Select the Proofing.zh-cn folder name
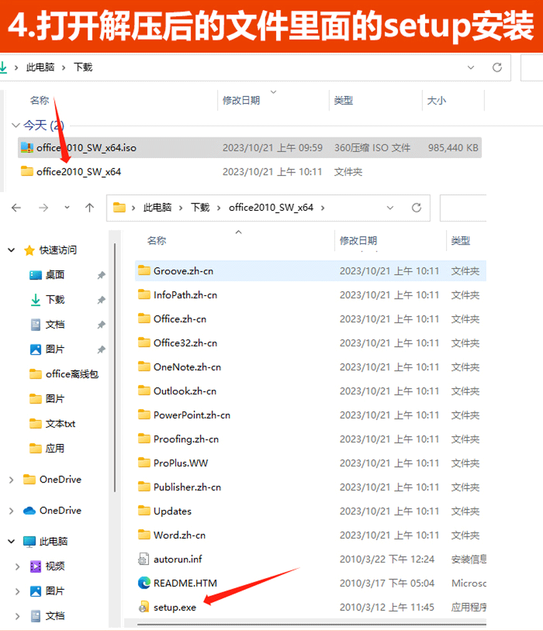The image size is (543, 631). point(186,439)
